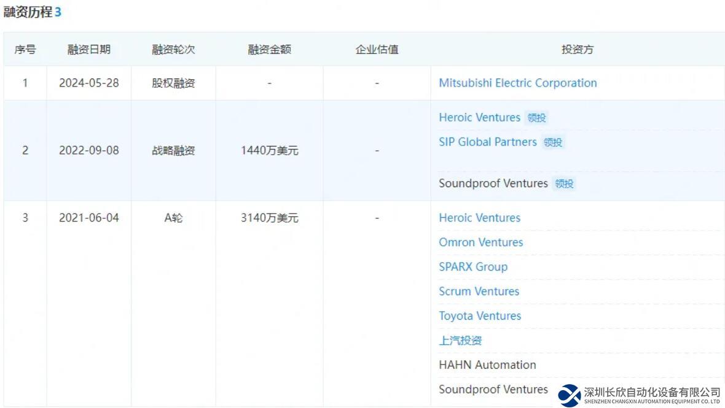725x408 pixels.
Task: Open the Omron Ventures link
Action: [x=480, y=242]
